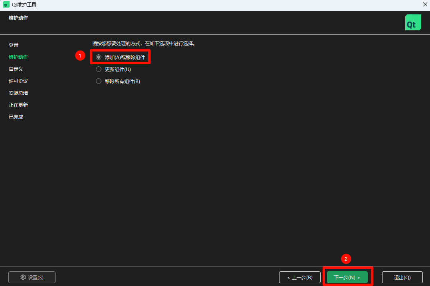Go back with the 上一步(B) button

(x=300, y=277)
